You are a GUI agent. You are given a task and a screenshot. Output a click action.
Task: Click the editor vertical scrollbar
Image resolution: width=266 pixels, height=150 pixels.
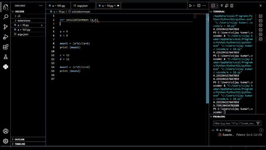[x=207, y=59]
